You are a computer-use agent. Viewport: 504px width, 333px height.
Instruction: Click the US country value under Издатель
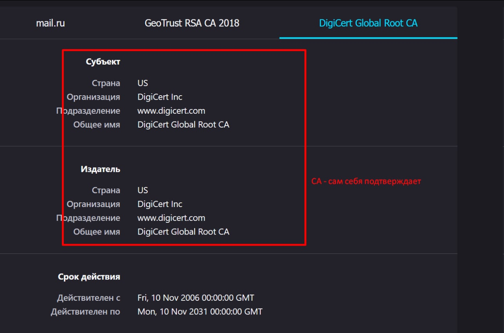143,191
